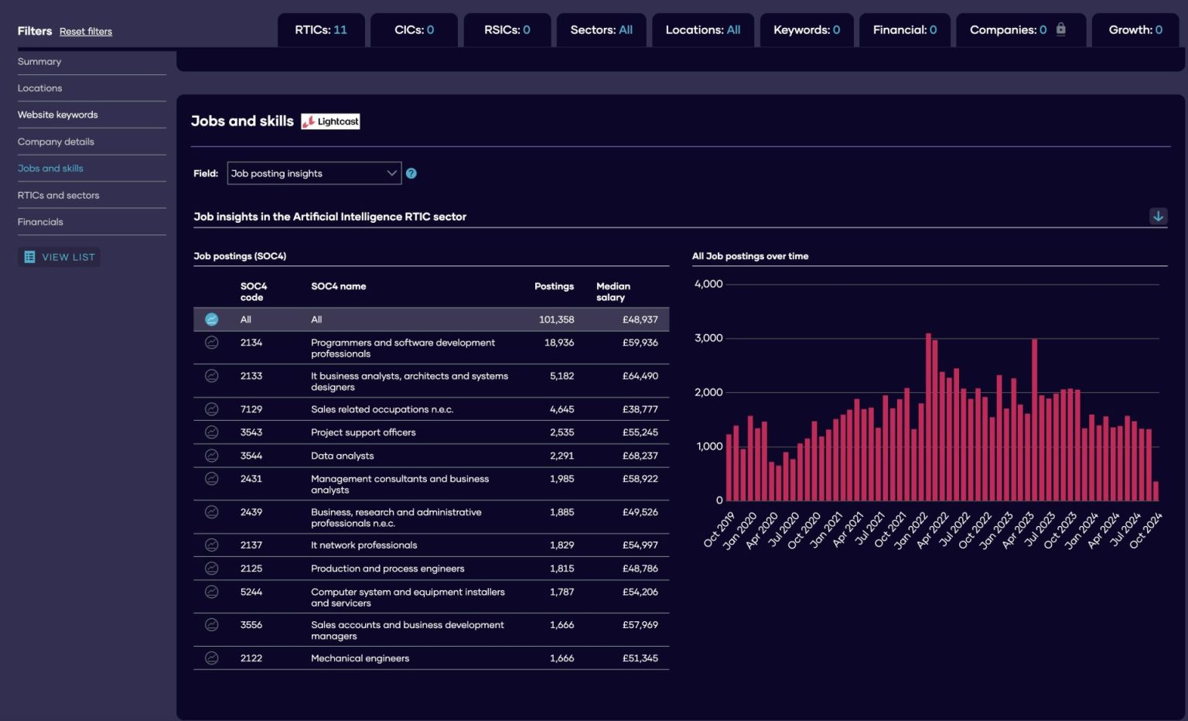Click the grid icon on VIEW LIST button
Image resolution: width=1188 pixels, height=721 pixels.
[29, 256]
